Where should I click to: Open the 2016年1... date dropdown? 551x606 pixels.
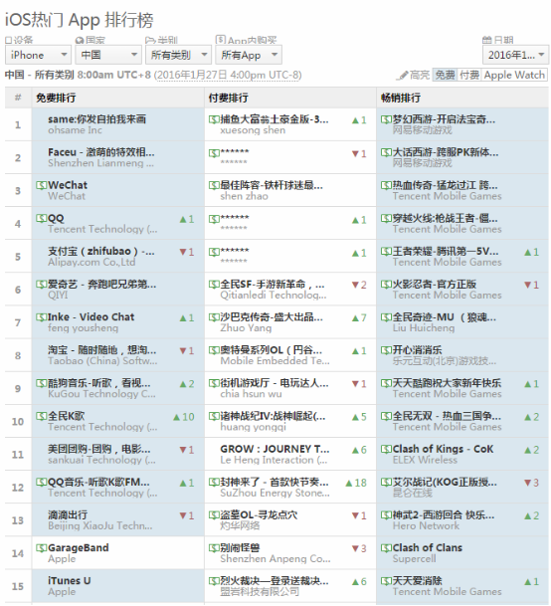(x=516, y=55)
